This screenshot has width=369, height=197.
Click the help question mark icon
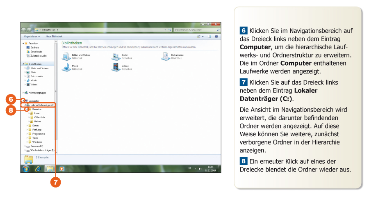click(216, 37)
